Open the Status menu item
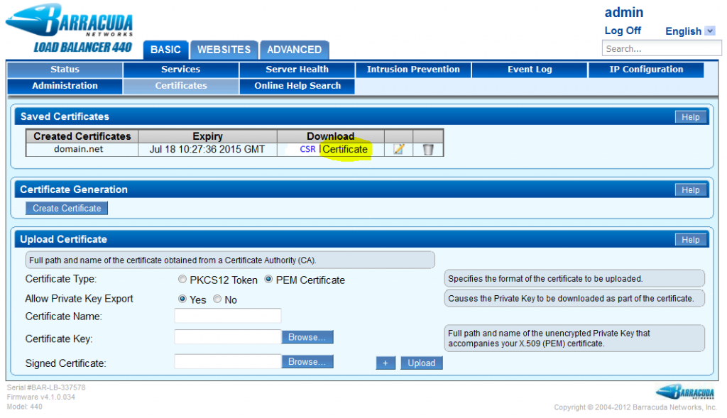Viewport: 727px width, 418px height. pos(65,70)
